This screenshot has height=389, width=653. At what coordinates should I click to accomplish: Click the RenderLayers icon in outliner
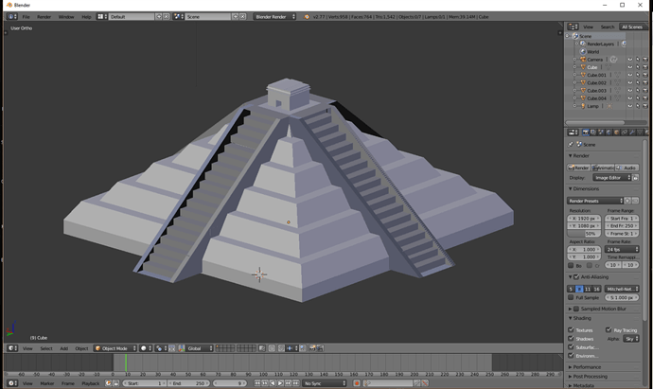tap(583, 44)
